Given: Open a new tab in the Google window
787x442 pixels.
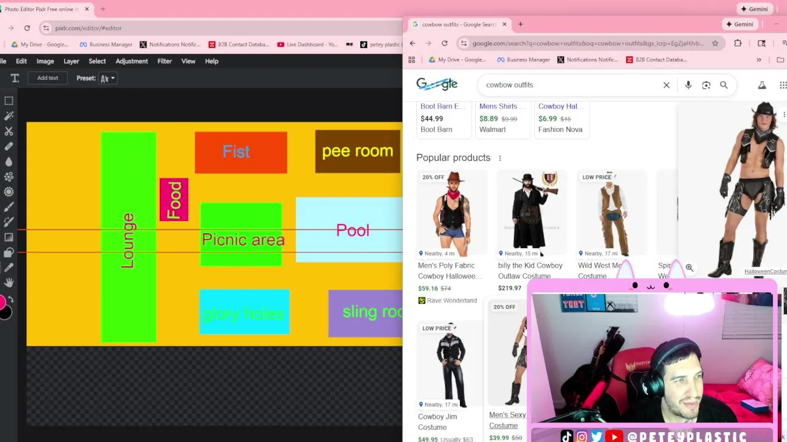Looking at the screenshot, I should 520,24.
